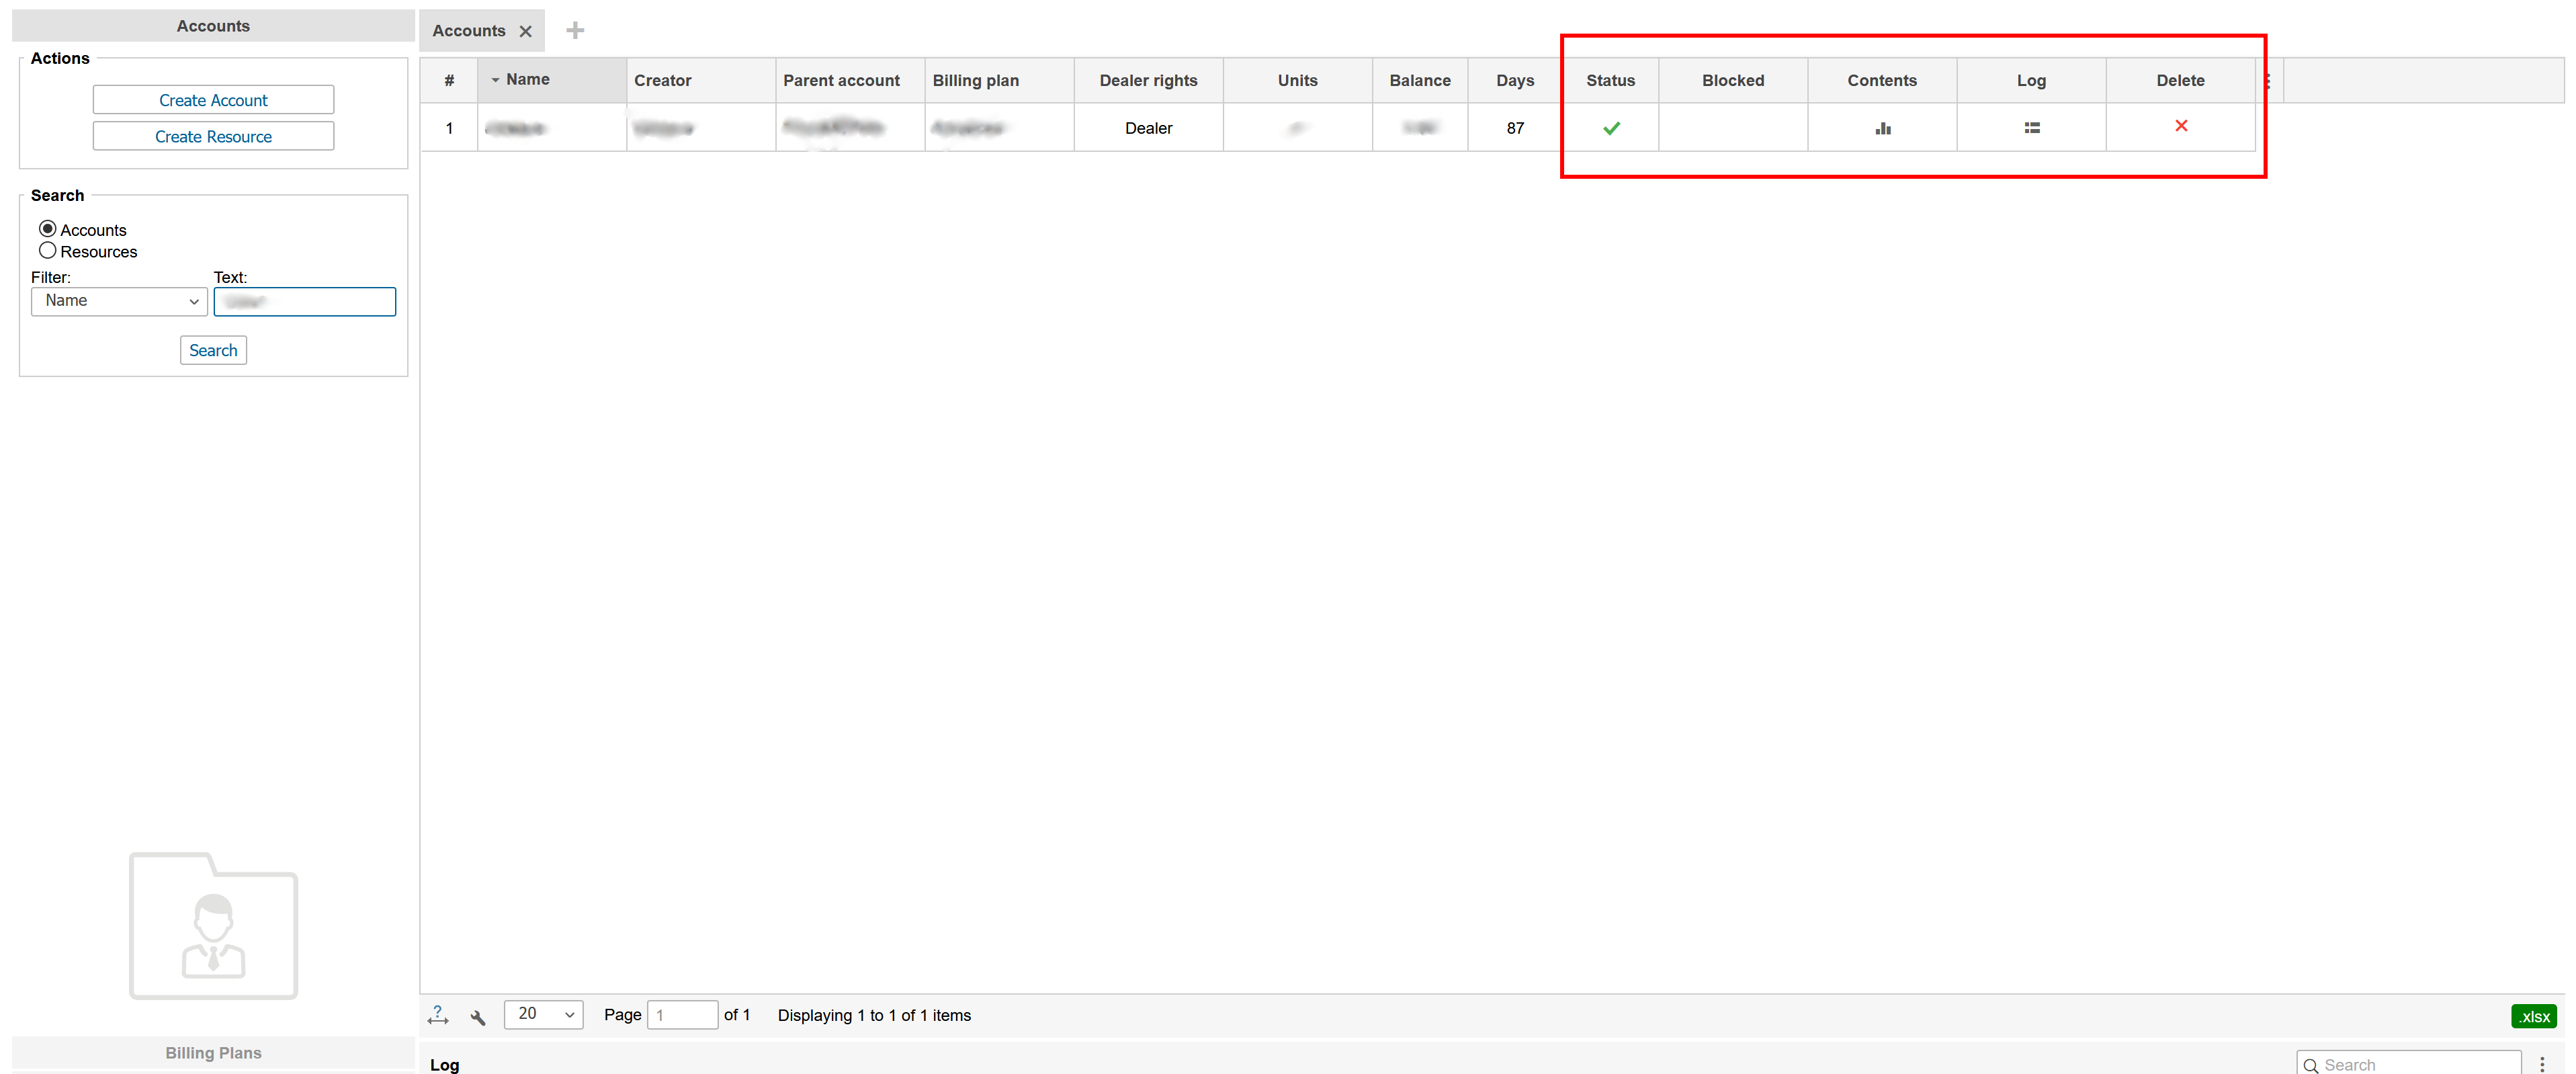
Task: Open the account log list icon
Action: coord(2031,128)
